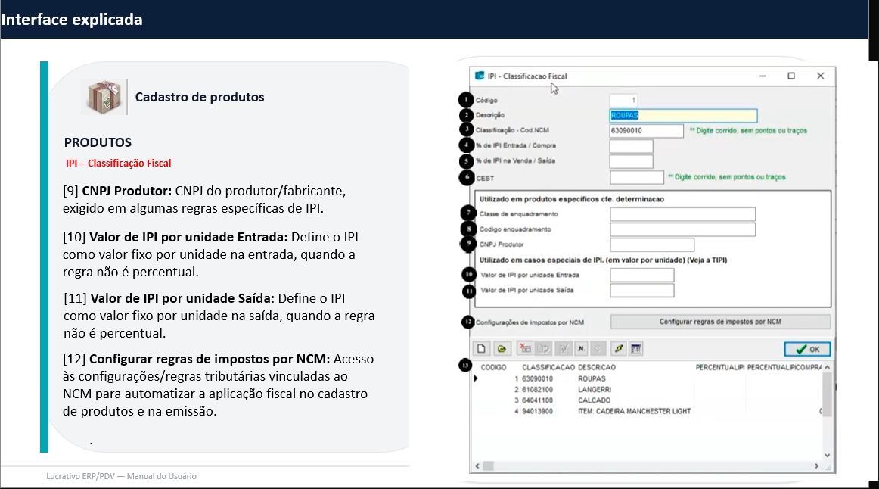Click the Classificação Cod.NCM input field
This screenshot has width=879, height=489.
(646, 131)
